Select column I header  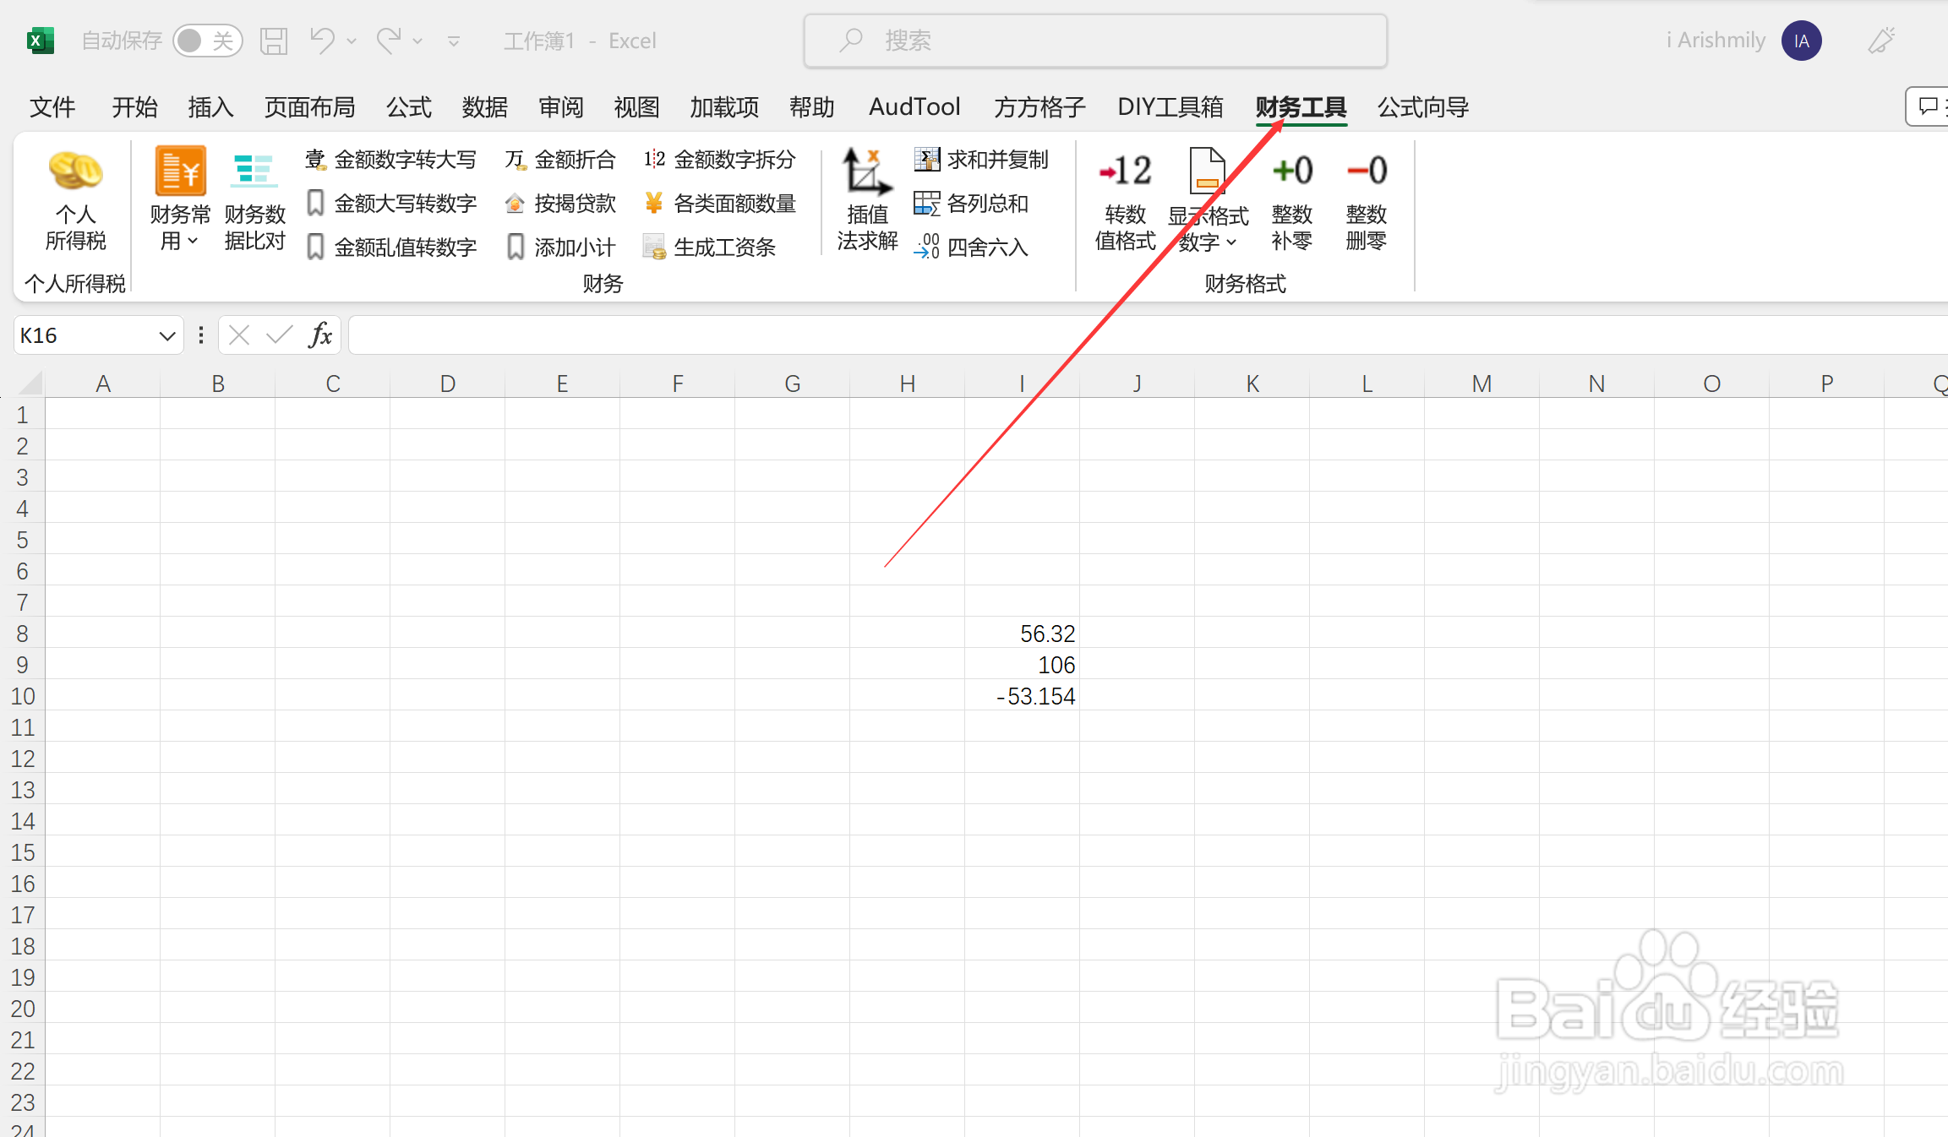[x=1022, y=384]
